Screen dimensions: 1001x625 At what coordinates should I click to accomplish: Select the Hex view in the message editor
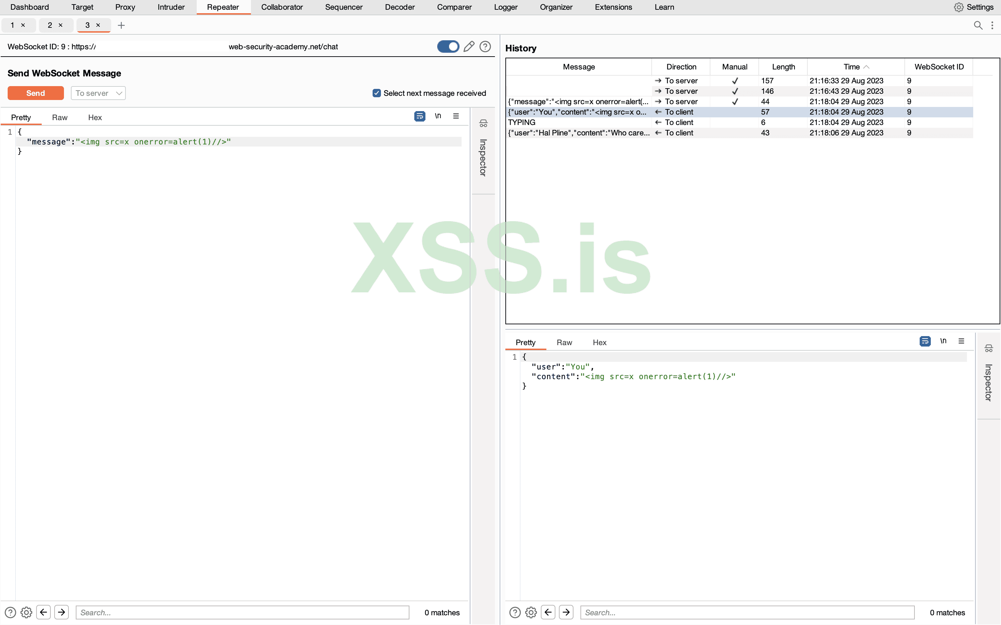coord(95,117)
